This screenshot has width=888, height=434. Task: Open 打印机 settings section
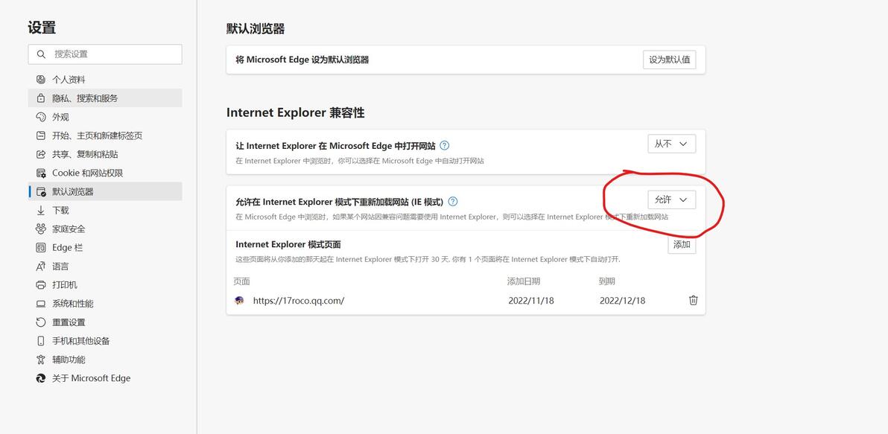pyautogui.click(x=105, y=285)
